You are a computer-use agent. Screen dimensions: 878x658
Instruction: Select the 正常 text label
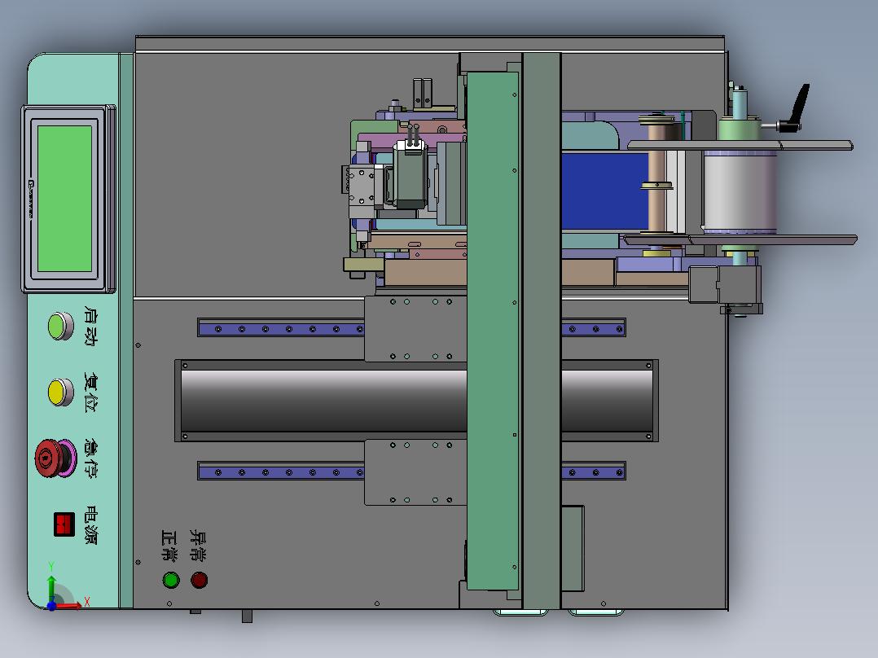click(169, 545)
